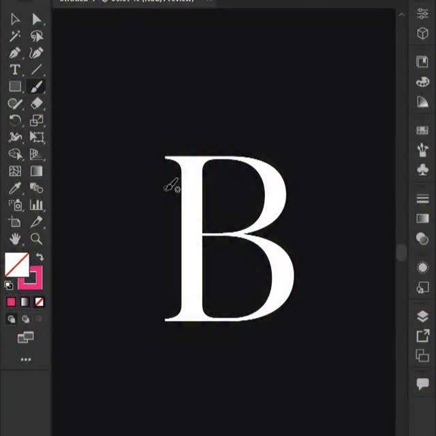
Task: Activate the Zoom magnifier tool
Action: (x=37, y=238)
